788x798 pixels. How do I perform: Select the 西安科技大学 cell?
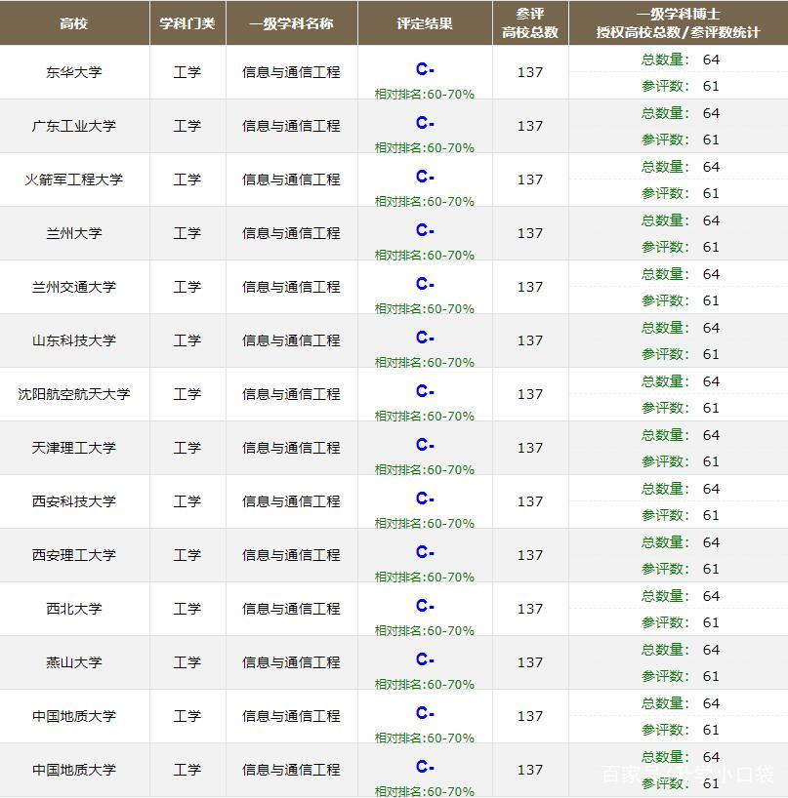[74, 501]
